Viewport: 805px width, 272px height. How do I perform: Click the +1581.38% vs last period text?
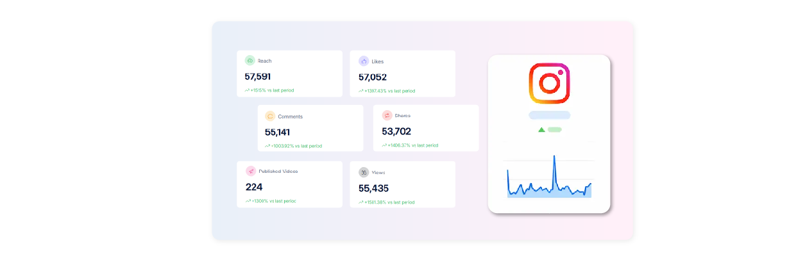(x=390, y=202)
